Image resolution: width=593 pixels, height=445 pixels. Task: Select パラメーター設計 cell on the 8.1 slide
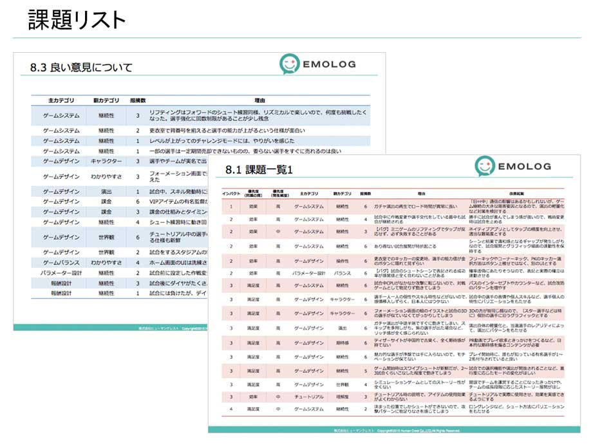point(309,273)
